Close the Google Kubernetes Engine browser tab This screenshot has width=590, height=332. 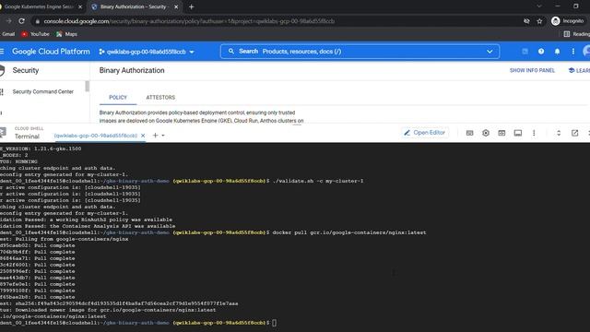tap(80, 6)
